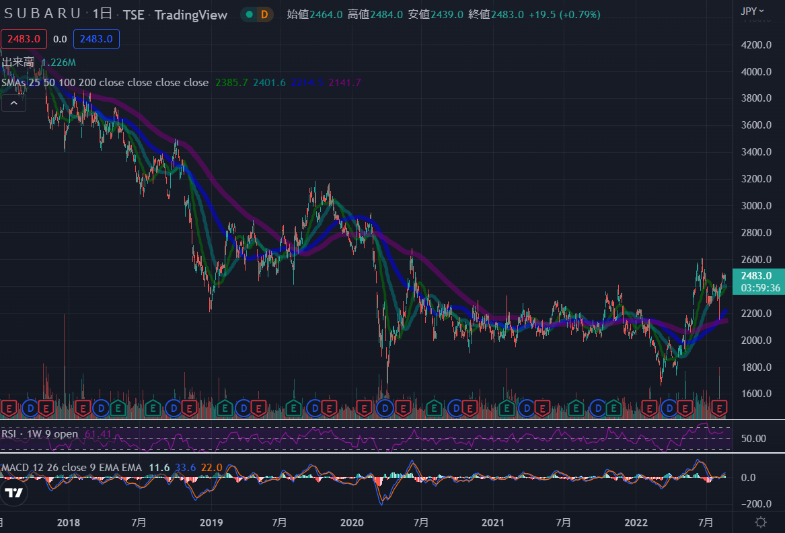Open the red earnings marker in May 2021

pyautogui.click(x=542, y=408)
